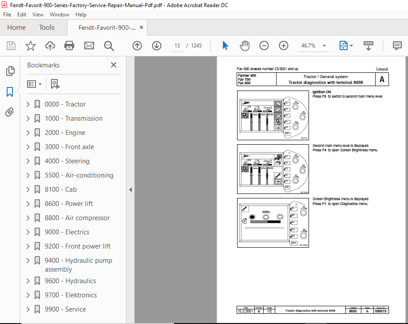Click the cloud upload icon
The image size is (408, 324).
pyautogui.click(x=50, y=46)
